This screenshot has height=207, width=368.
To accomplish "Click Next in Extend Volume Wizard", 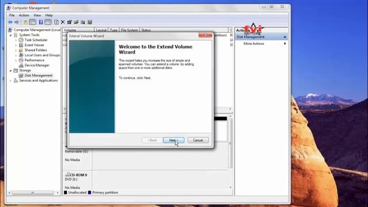I will pos(174,140).
